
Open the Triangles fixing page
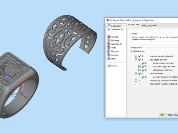(113, 51)
